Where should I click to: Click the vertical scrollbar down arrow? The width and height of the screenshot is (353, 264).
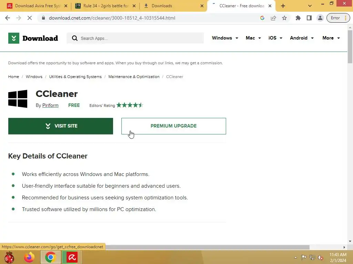point(350,241)
